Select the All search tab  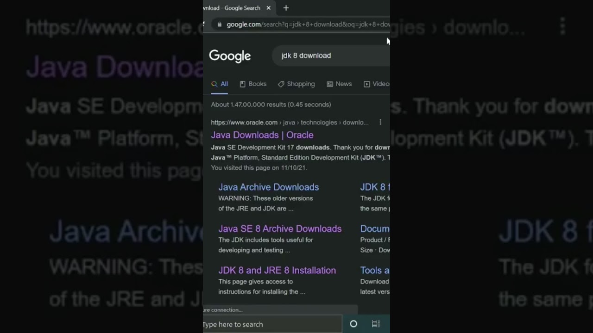click(220, 84)
